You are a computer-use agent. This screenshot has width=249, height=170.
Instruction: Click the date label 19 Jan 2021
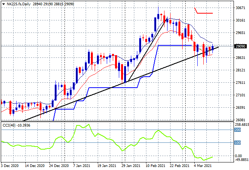[107, 166]
